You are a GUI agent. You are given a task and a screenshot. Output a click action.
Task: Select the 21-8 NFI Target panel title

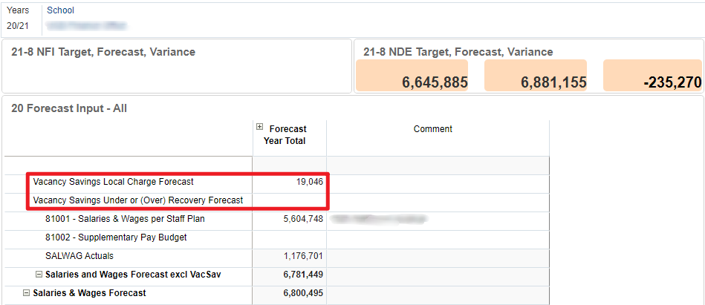click(x=103, y=52)
